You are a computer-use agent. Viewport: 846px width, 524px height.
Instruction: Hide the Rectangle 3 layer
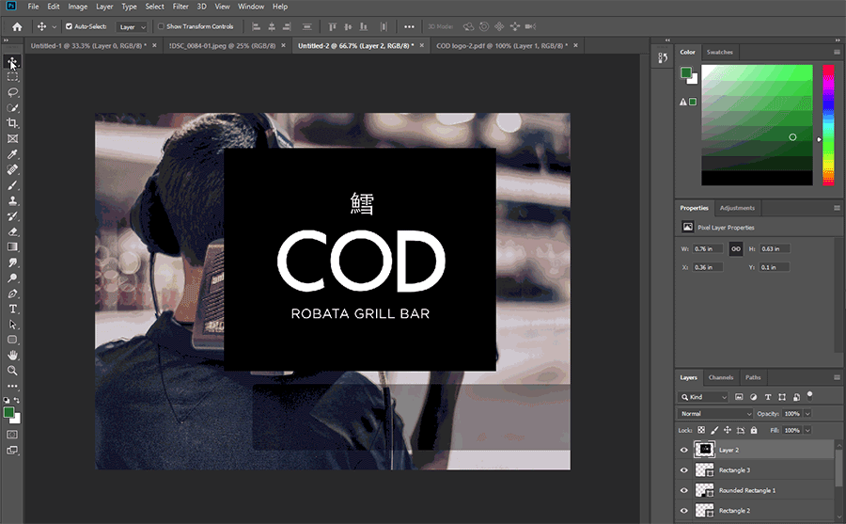tap(684, 470)
